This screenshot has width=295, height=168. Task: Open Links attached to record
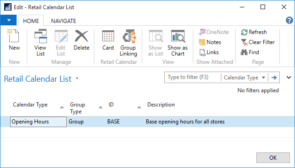coord(209,52)
